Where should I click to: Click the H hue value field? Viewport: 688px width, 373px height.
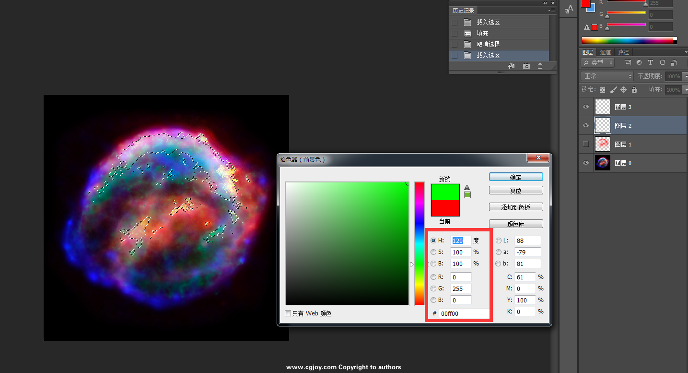pyautogui.click(x=461, y=241)
